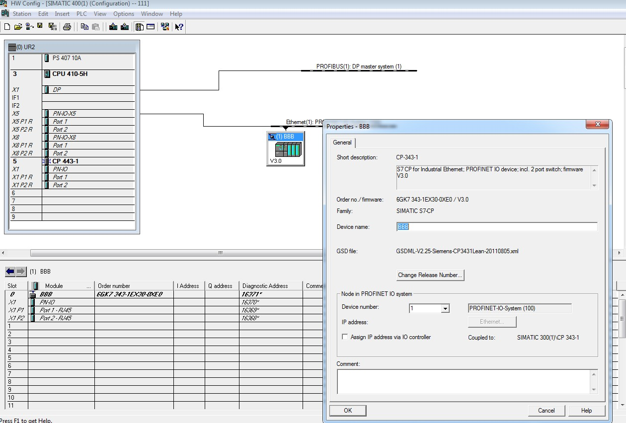Save and compile the station configuration
The height and width of the screenshot is (423, 626).
tap(52, 26)
